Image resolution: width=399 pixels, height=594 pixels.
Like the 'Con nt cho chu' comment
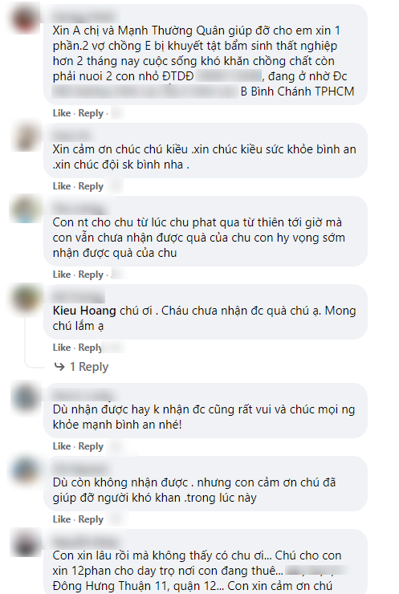pos(62,275)
